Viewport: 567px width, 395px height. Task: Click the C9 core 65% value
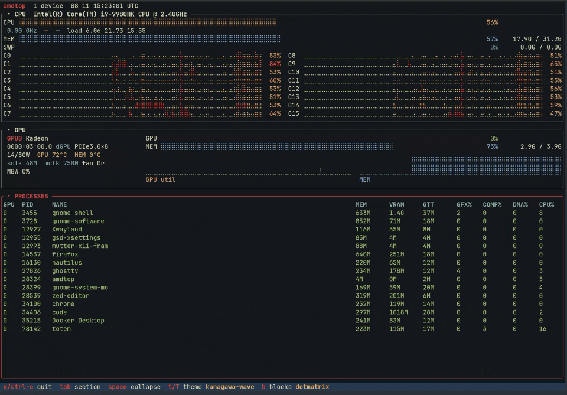click(x=556, y=64)
